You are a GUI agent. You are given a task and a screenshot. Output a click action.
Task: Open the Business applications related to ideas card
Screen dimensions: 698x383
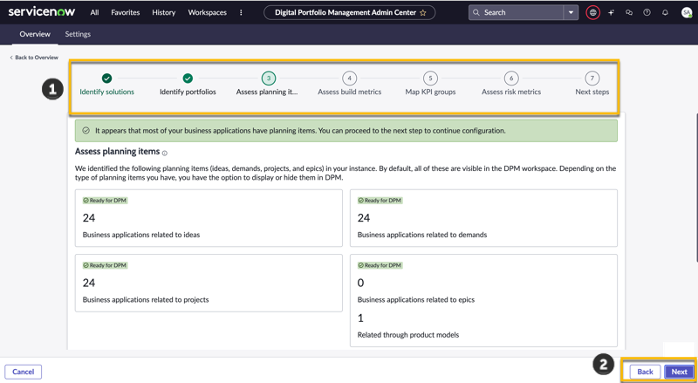tap(209, 218)
